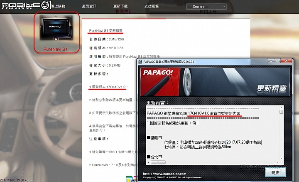The image size is (299, 182).
Task: Select the PureNavi S1 device thumbnail
Action: click(x=56, y=28)
